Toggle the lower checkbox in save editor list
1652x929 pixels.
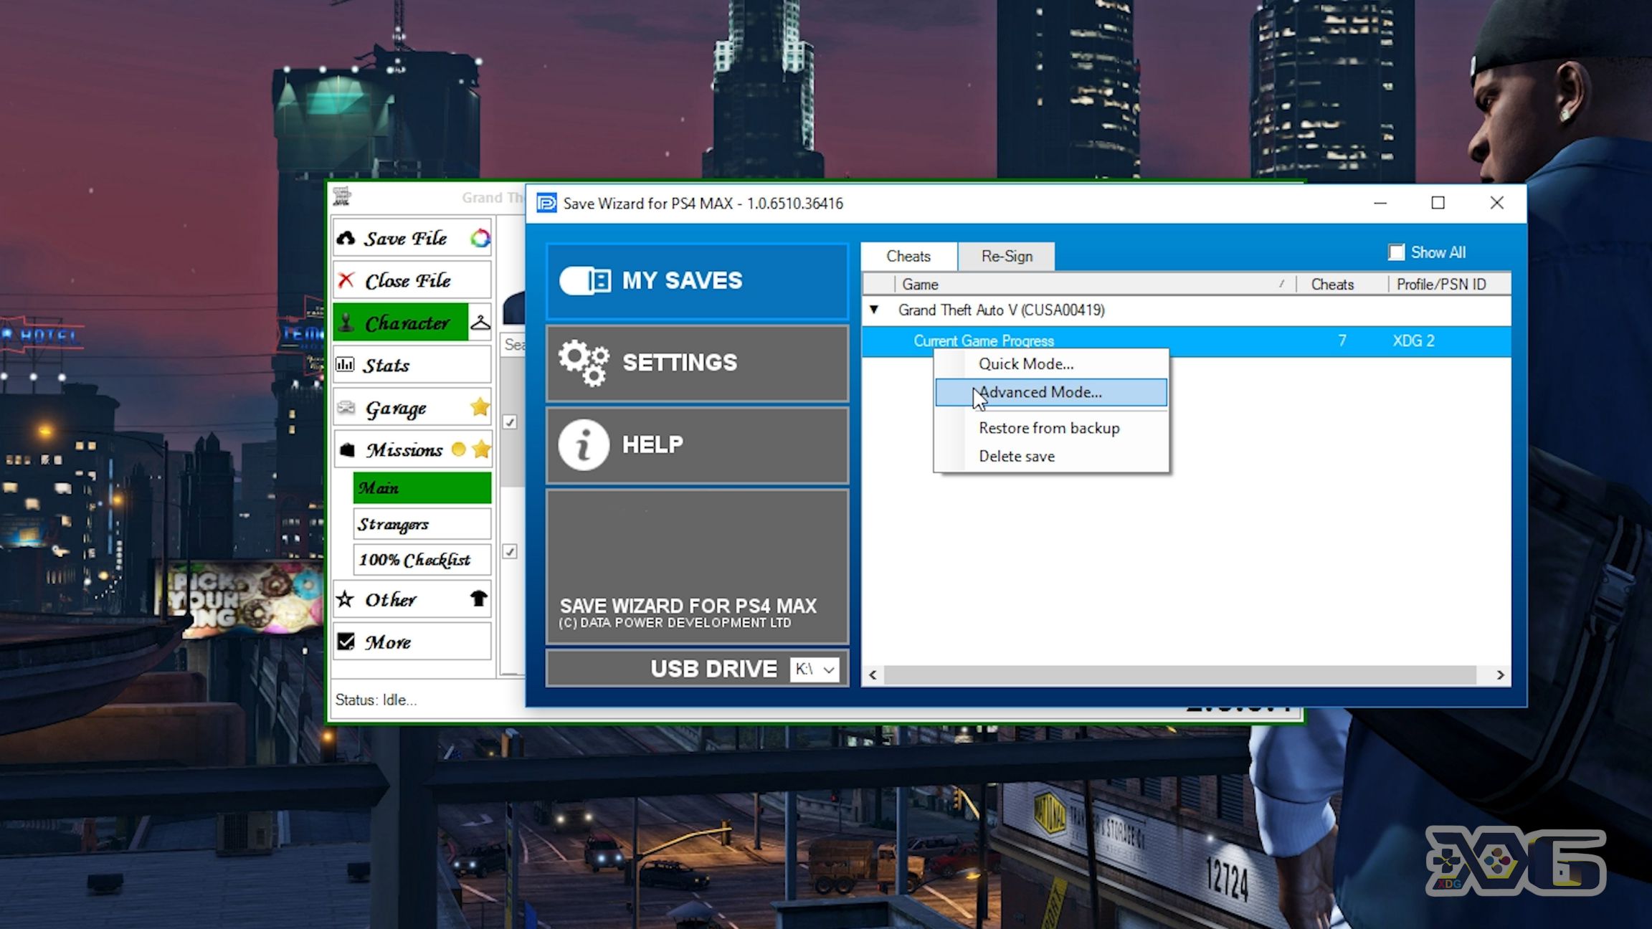click(x=510, y=551)
